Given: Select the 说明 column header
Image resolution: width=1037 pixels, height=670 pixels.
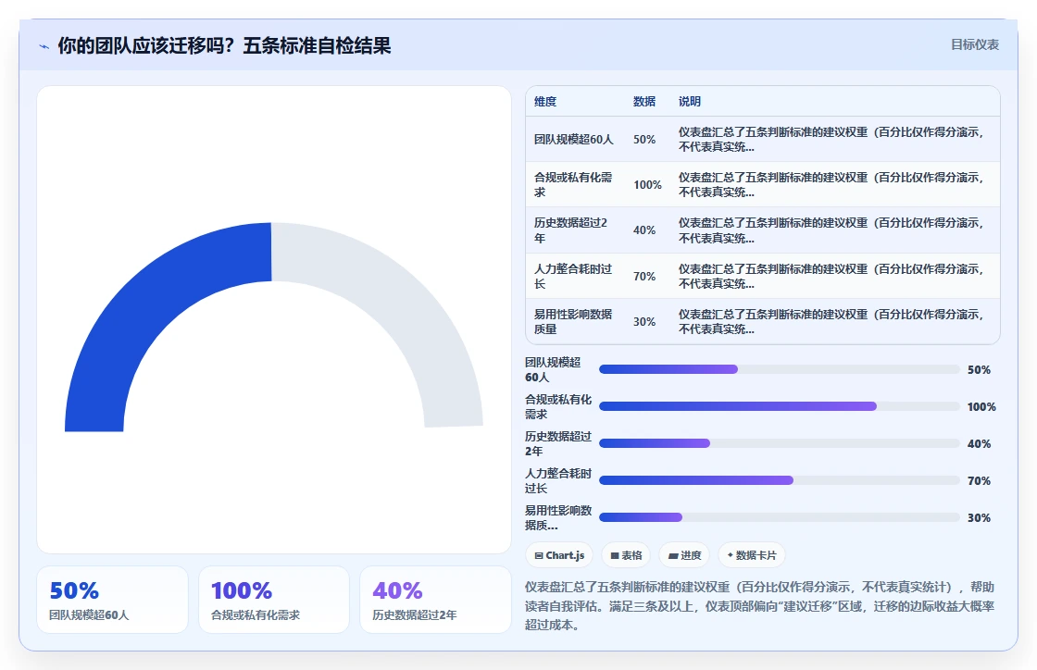Looking at the screenshot, I should (x=689, y=101).
